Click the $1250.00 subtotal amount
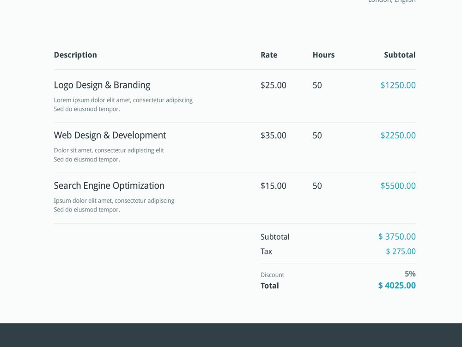 pos(398,85)
